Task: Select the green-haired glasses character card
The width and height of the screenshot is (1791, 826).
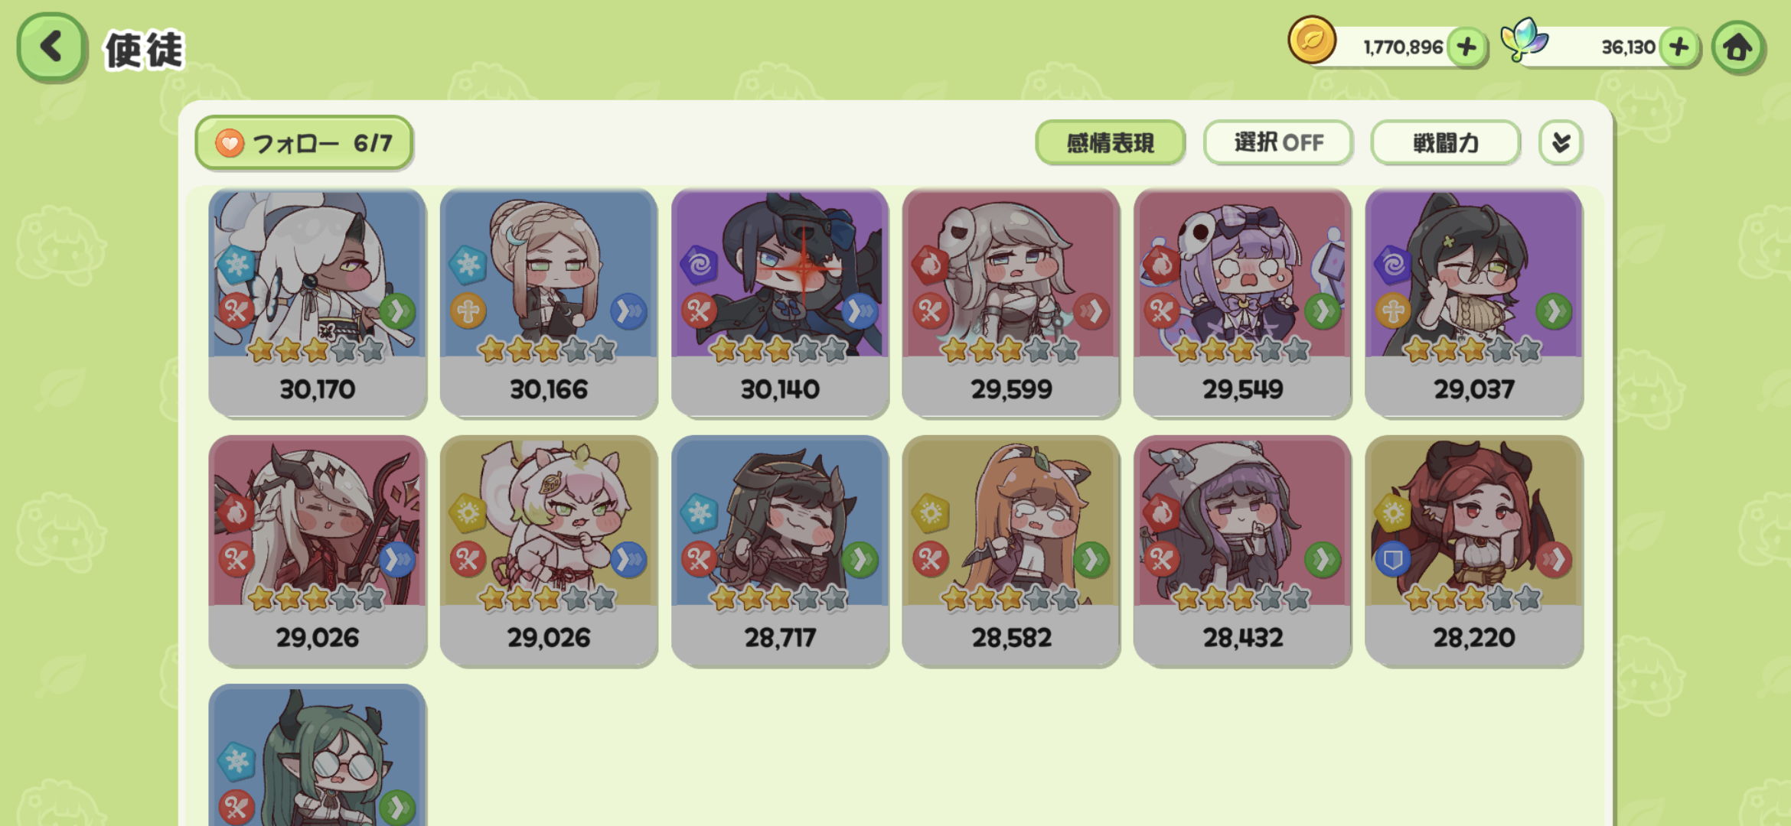Action: click(x=317, y=756)
